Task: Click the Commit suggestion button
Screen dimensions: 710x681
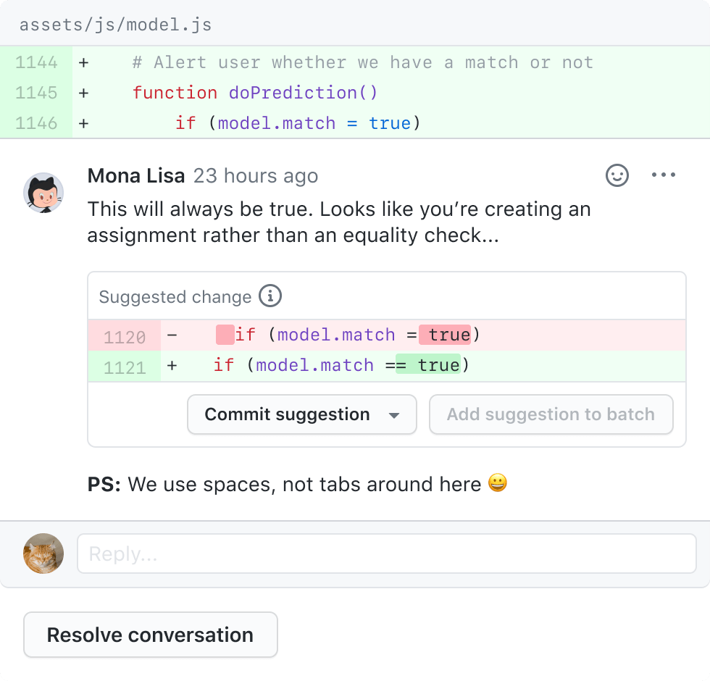Action: [x=286, y=414]
